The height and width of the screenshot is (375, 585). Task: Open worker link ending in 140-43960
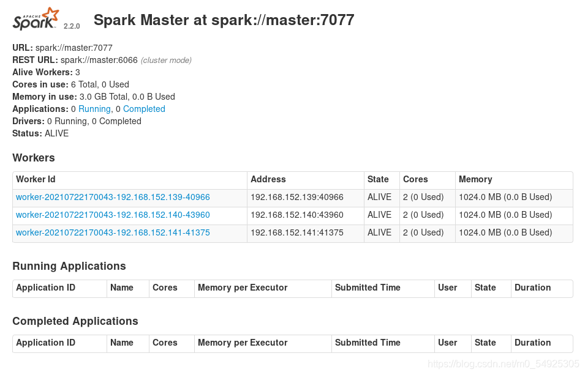(113, 215)
